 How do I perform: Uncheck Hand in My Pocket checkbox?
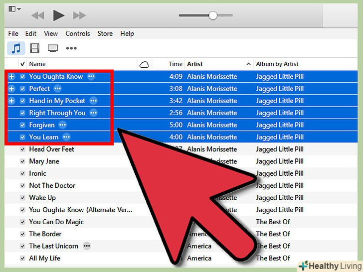tap(22, 101)
